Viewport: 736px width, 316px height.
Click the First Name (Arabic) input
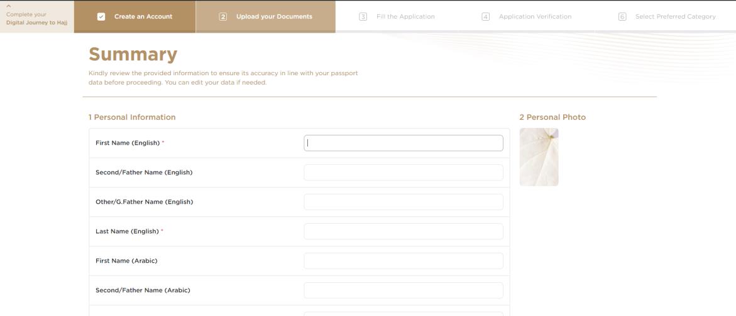(x=404, y=261)
